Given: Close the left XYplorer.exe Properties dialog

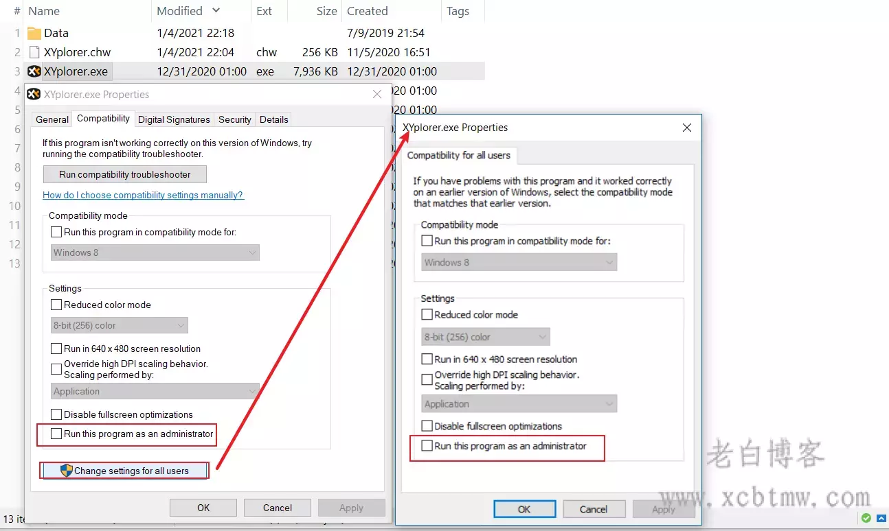Looking at the screenshot, I should pyautogui.click(x=377, y=95).
